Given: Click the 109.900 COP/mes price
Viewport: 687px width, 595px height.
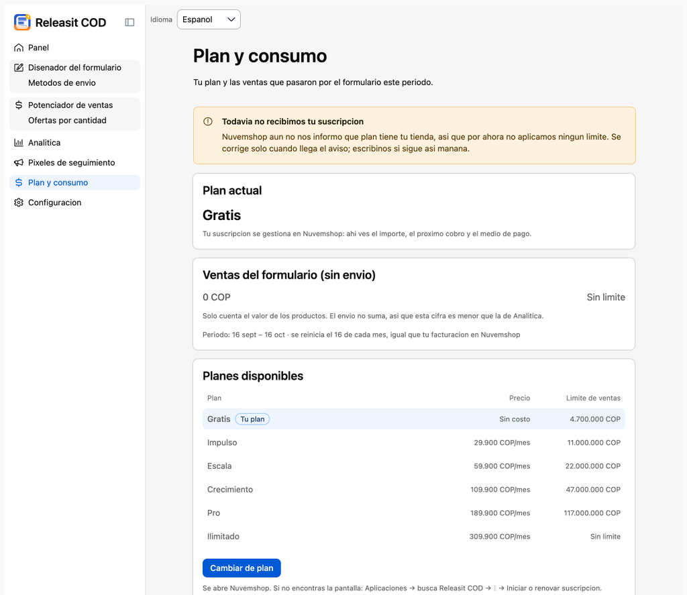Looking at the screenshot, I should tap(500, 490).
